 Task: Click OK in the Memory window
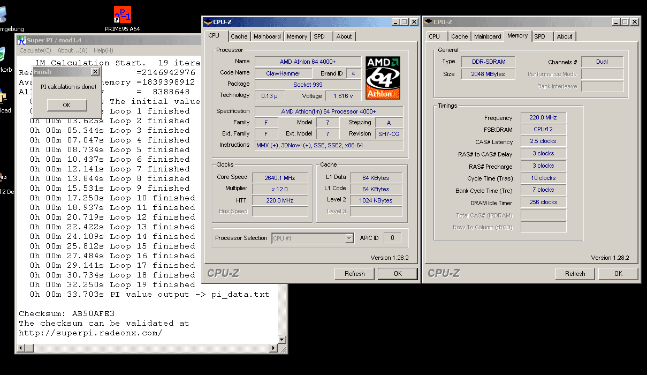click(x=618, y=274)
